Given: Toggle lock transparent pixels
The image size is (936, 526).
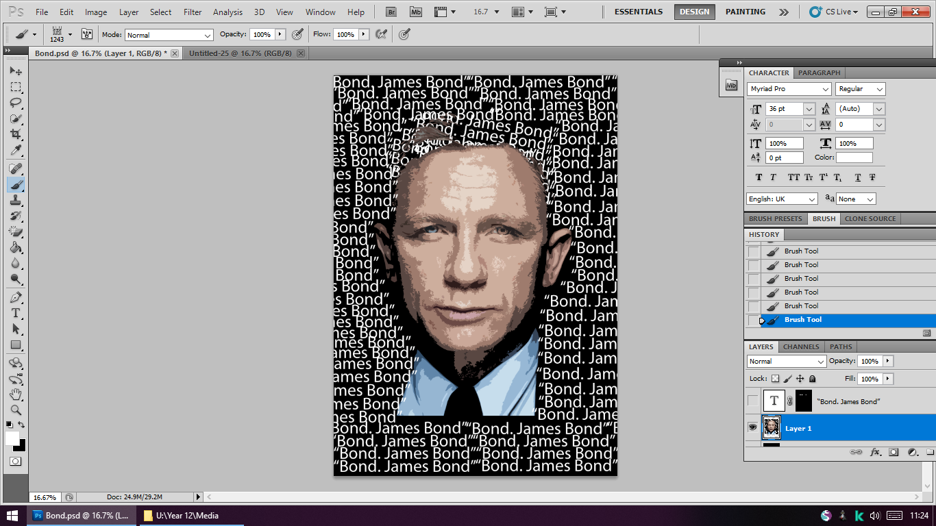Looking at the screenshot, I should click(x=775, y=379).
